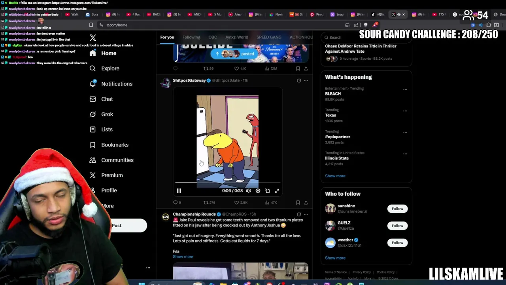Mute the video using speaker icon
The image size is (506, 285).
(x=248, y=191)
